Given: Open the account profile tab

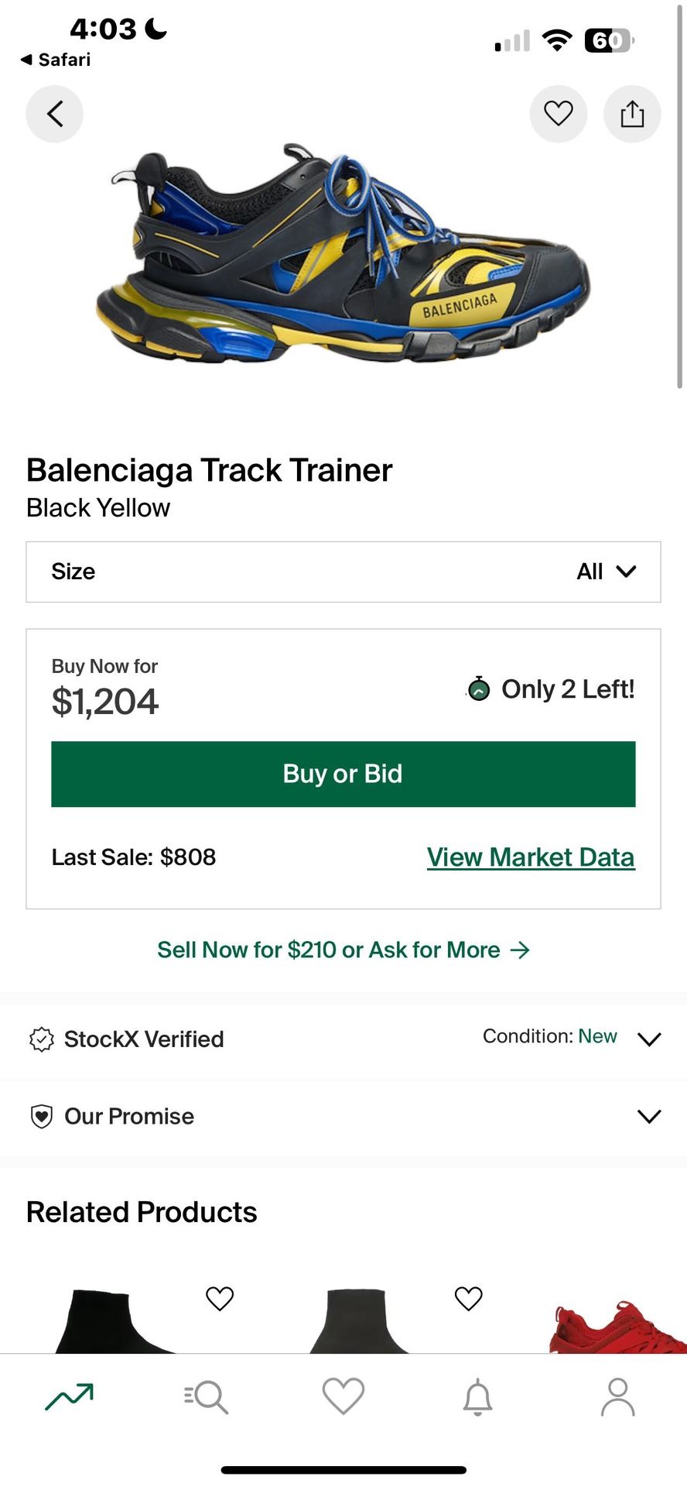Looking at the screenshot, I should 617,1396.
